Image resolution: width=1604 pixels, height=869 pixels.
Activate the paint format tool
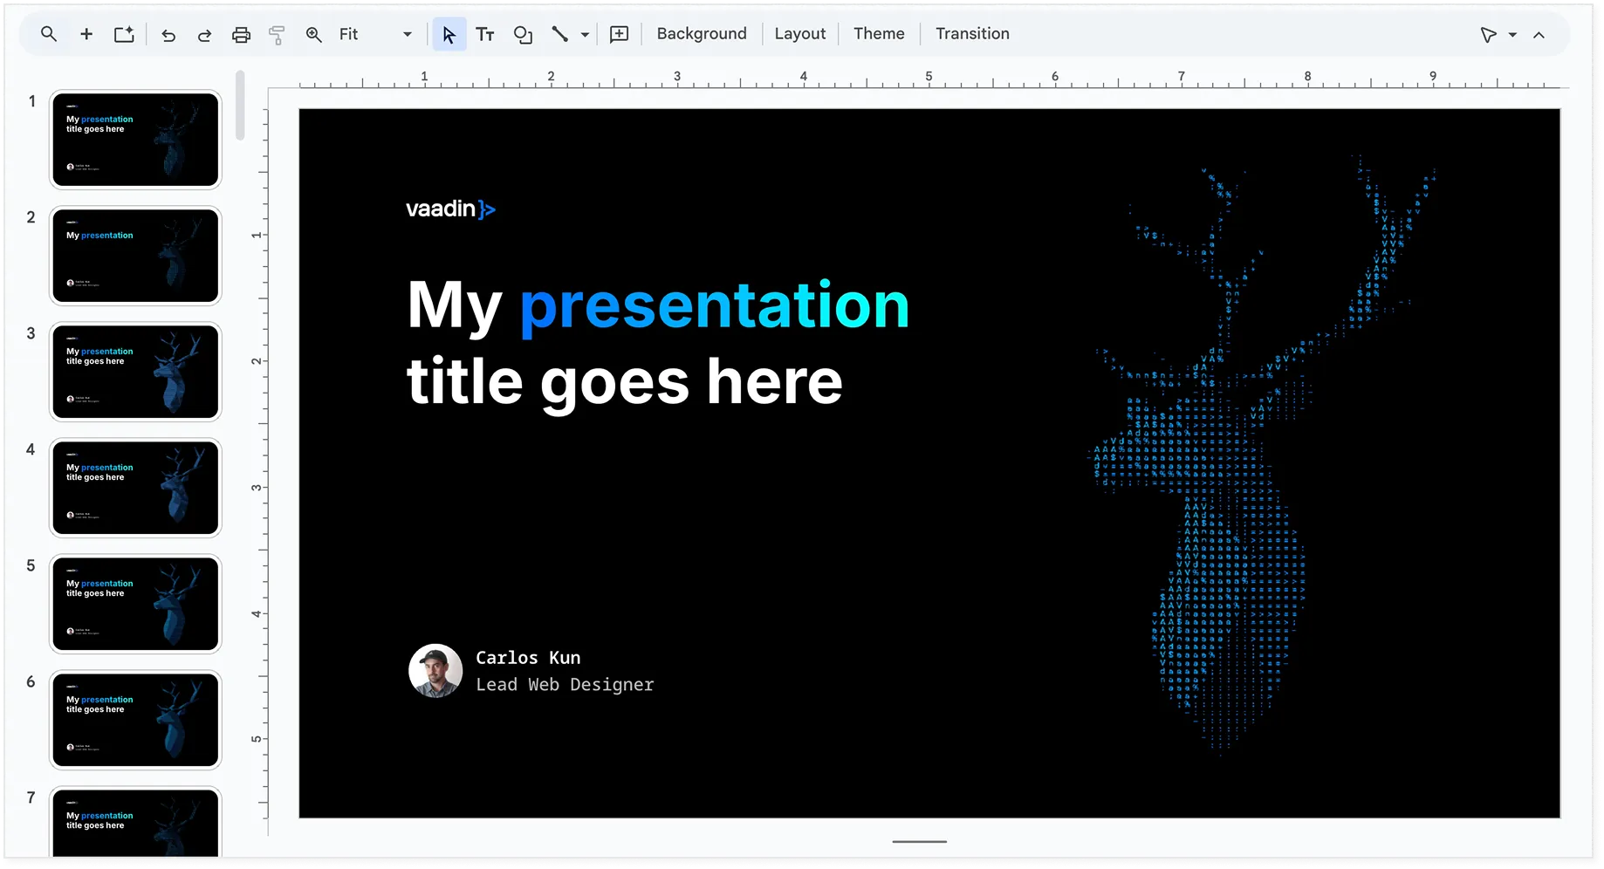(277, 35)
